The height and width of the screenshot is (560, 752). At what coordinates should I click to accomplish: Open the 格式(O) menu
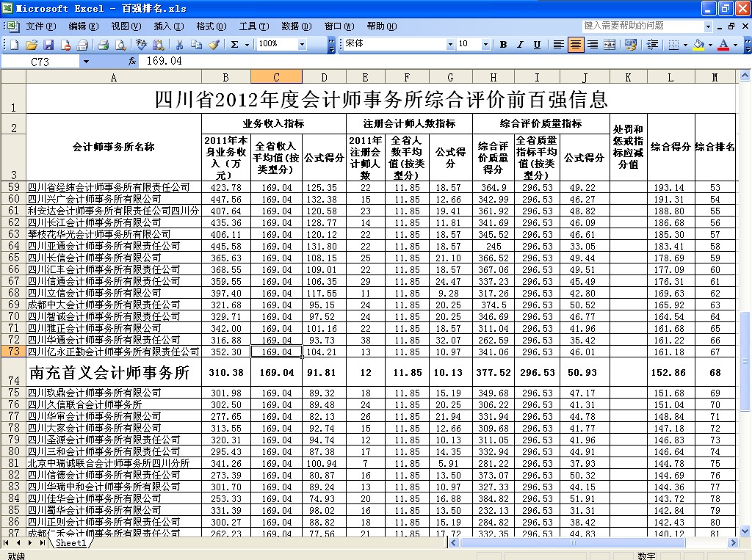[x=211, y=26]
